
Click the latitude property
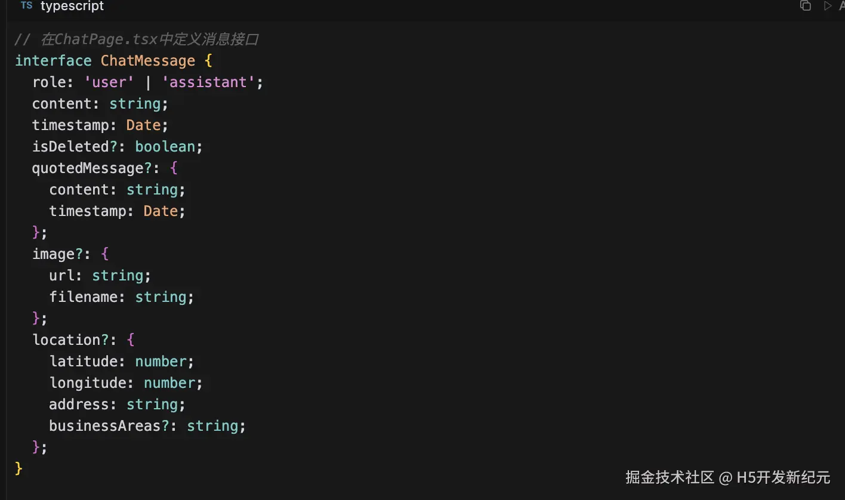[x=84, y=362]
